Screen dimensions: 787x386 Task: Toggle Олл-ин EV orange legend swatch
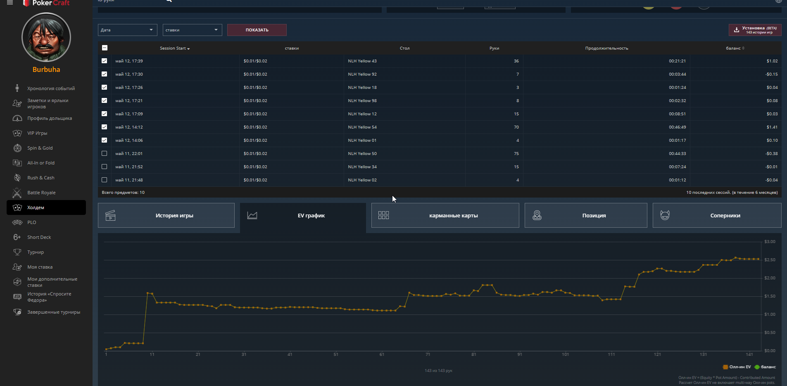pos(725,367)
